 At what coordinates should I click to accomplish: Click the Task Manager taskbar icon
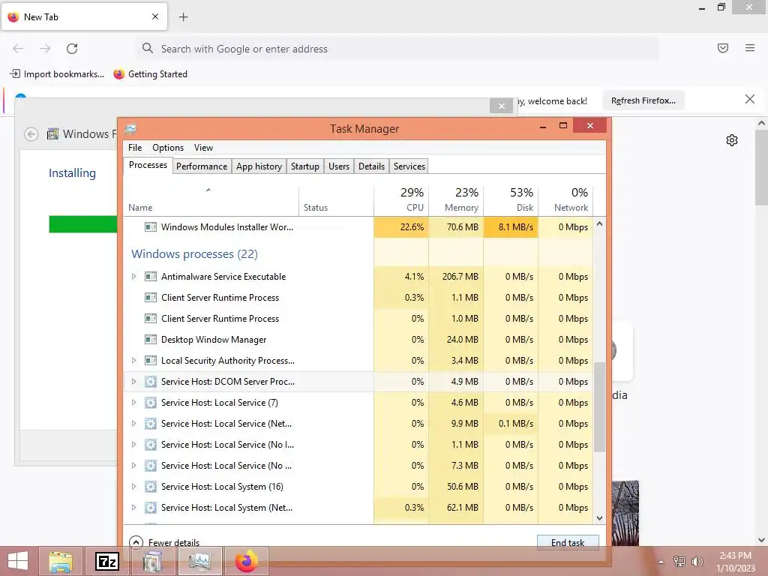coord(199,561)
